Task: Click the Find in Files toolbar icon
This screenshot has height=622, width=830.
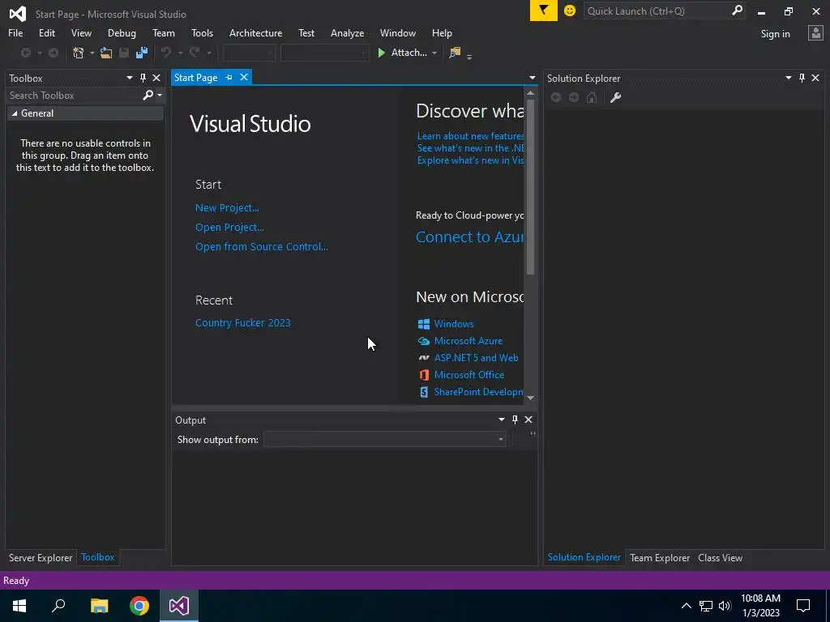Action: coord(455,53)
